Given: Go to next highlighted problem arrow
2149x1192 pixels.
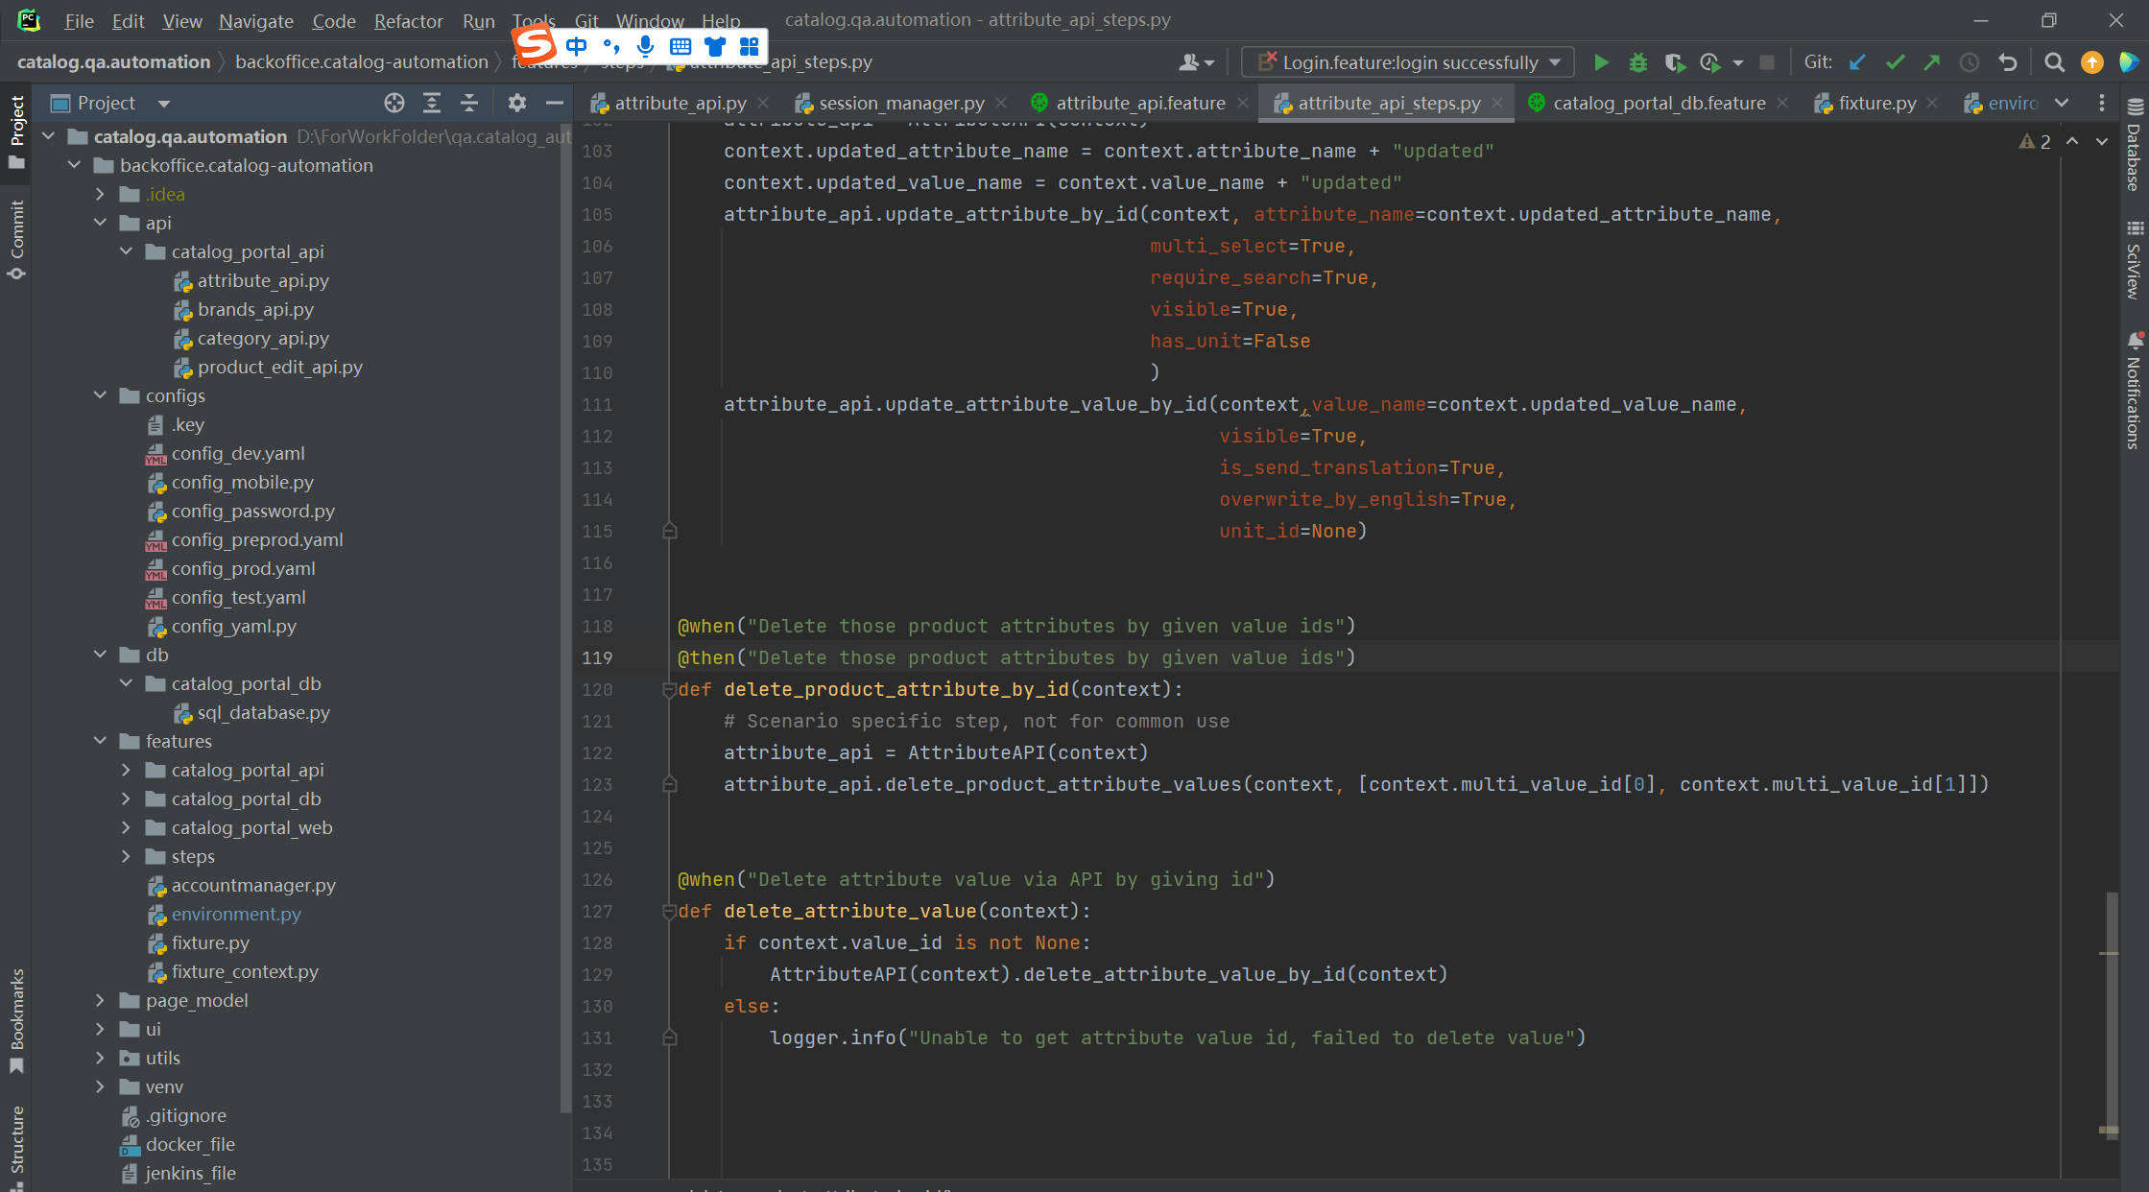Looking at the screenshot, I should 2102,141.
